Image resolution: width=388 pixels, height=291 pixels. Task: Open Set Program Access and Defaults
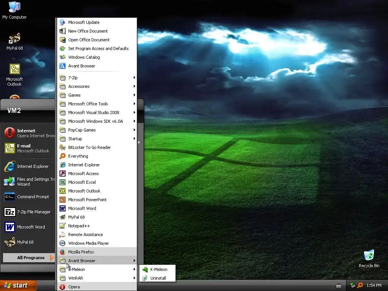pyautogui.click(x=97, y=48)
